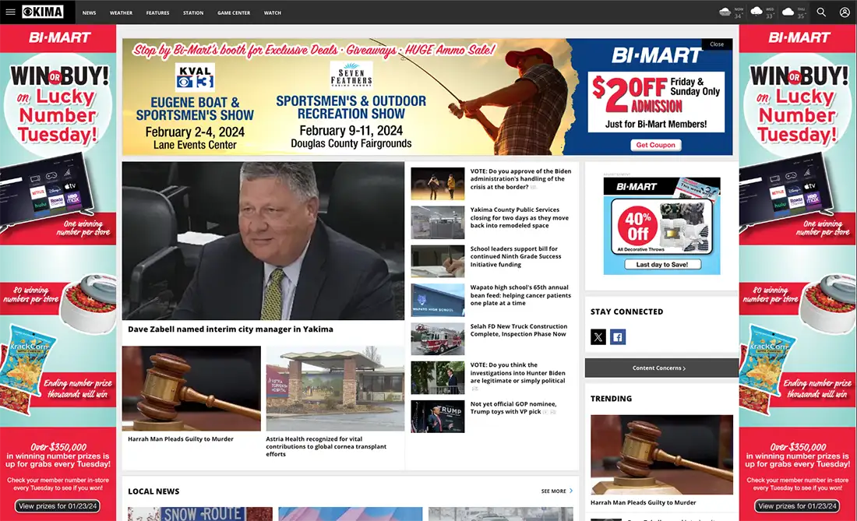
Task: Close the Bi-Mart banner ad
Action: [717, 44]
